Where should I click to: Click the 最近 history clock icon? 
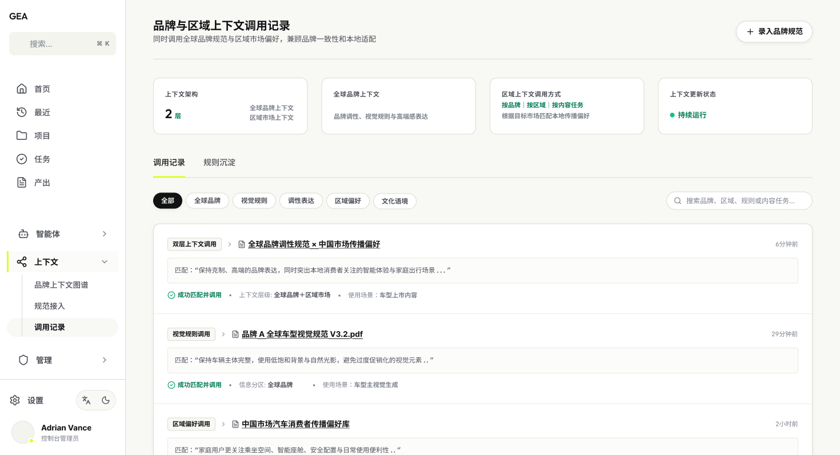coord(22,112)
